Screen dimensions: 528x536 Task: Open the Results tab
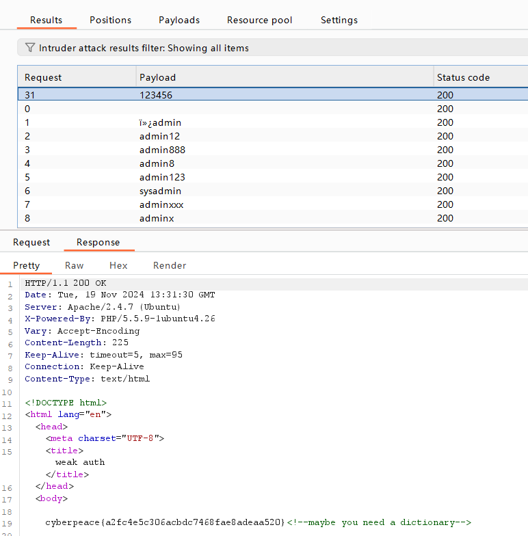coord(47,21)
